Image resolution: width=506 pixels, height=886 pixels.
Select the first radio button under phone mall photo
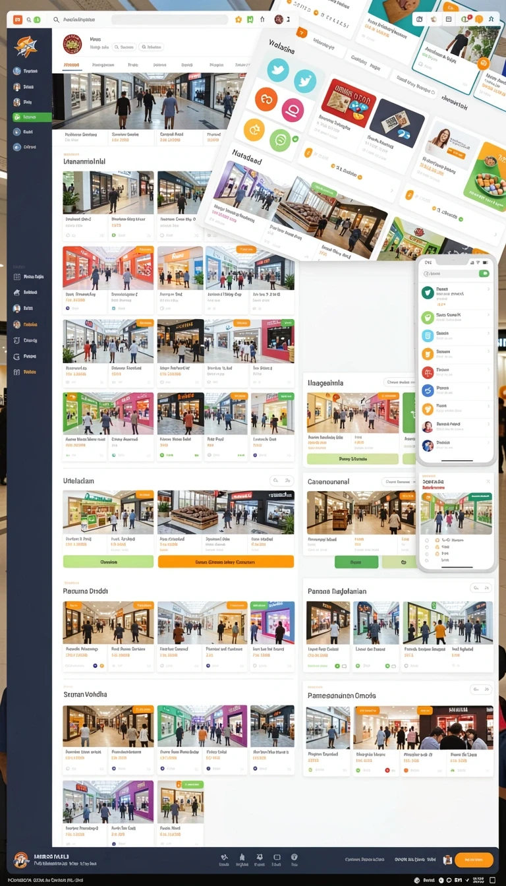[x=428, y=540]
